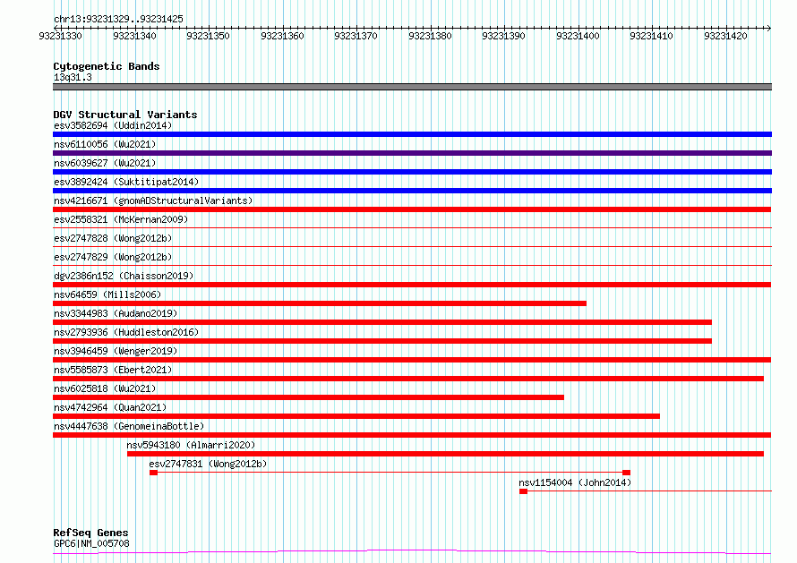Click the esv3892424 (Suktitipat2014) label
Screen dimensions: 797x563
click(x=126, y=182)
